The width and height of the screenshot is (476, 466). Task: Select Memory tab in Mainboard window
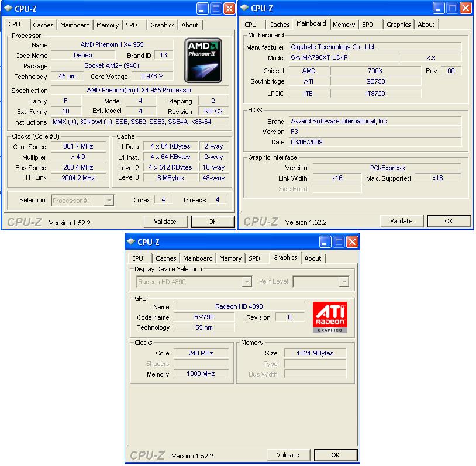pos(344,25)
